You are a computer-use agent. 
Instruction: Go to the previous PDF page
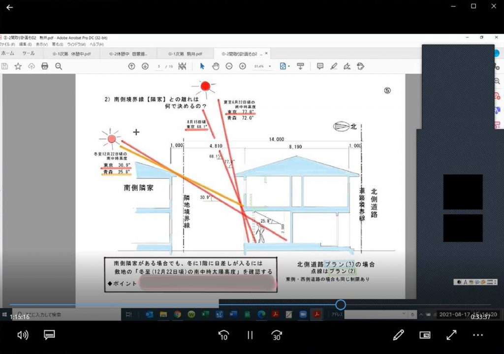131,66
